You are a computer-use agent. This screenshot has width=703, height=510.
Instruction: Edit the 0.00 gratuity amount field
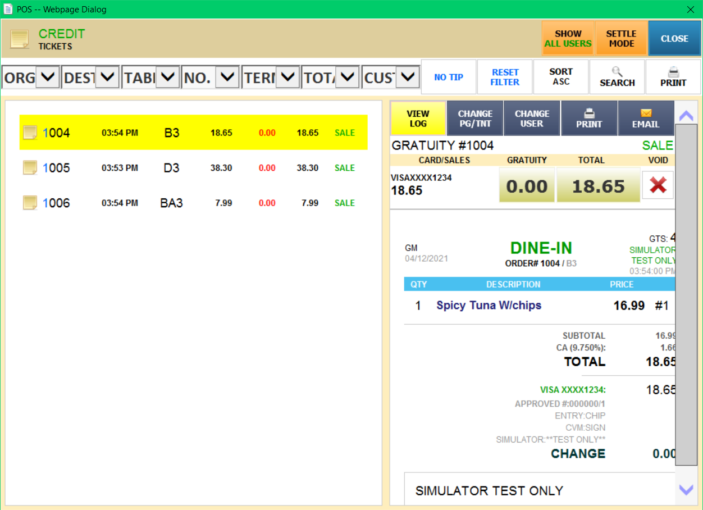point(527,185)
